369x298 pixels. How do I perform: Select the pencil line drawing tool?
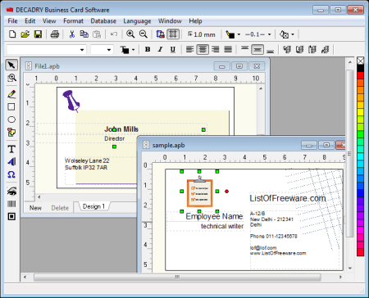(x=11, y=94)
